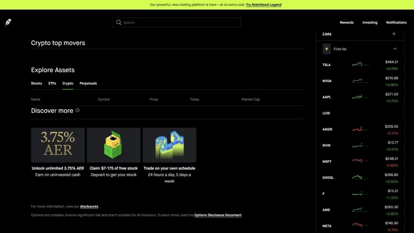Open the 3.75% AER promo card
The image size is (414, 233).
tap(58, 145)
